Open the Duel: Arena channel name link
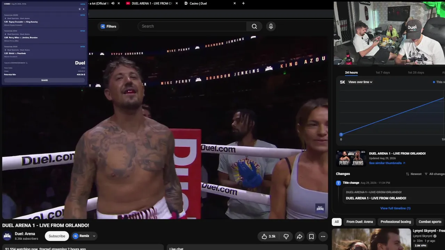Viewport: 445px width, 250px height. (25, 234)
